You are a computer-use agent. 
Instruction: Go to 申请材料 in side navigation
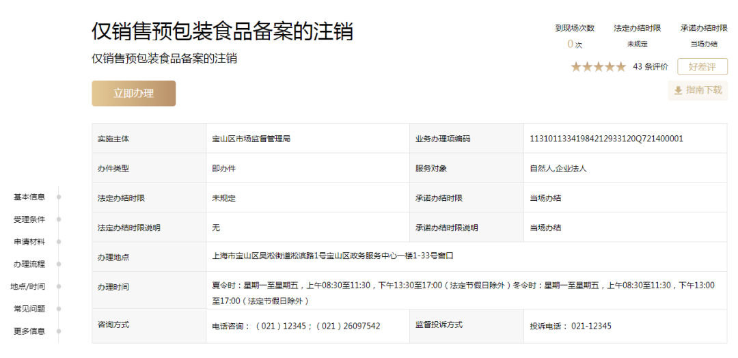coord(29,241)
